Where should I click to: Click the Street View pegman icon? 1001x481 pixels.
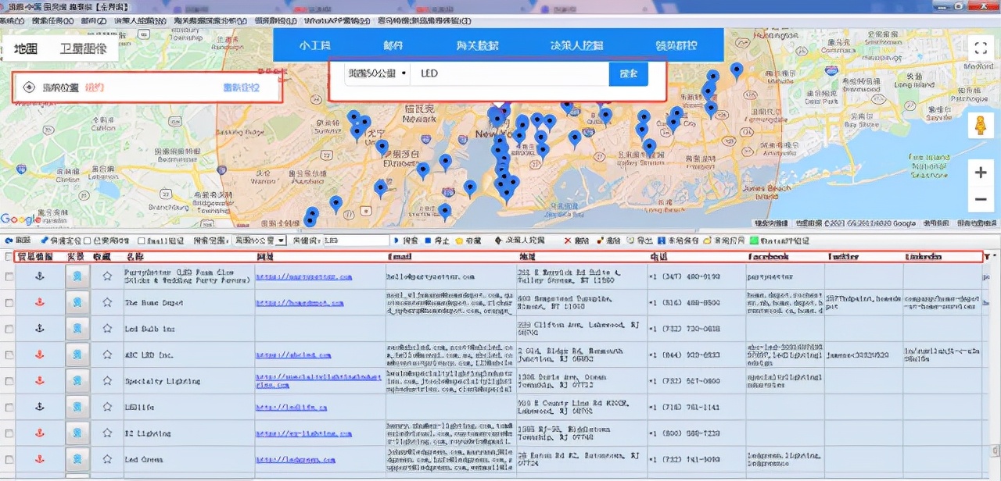click(x=980, y=125)
